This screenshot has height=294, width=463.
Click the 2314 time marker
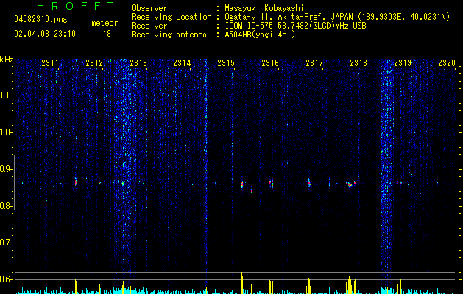point(182,63)
